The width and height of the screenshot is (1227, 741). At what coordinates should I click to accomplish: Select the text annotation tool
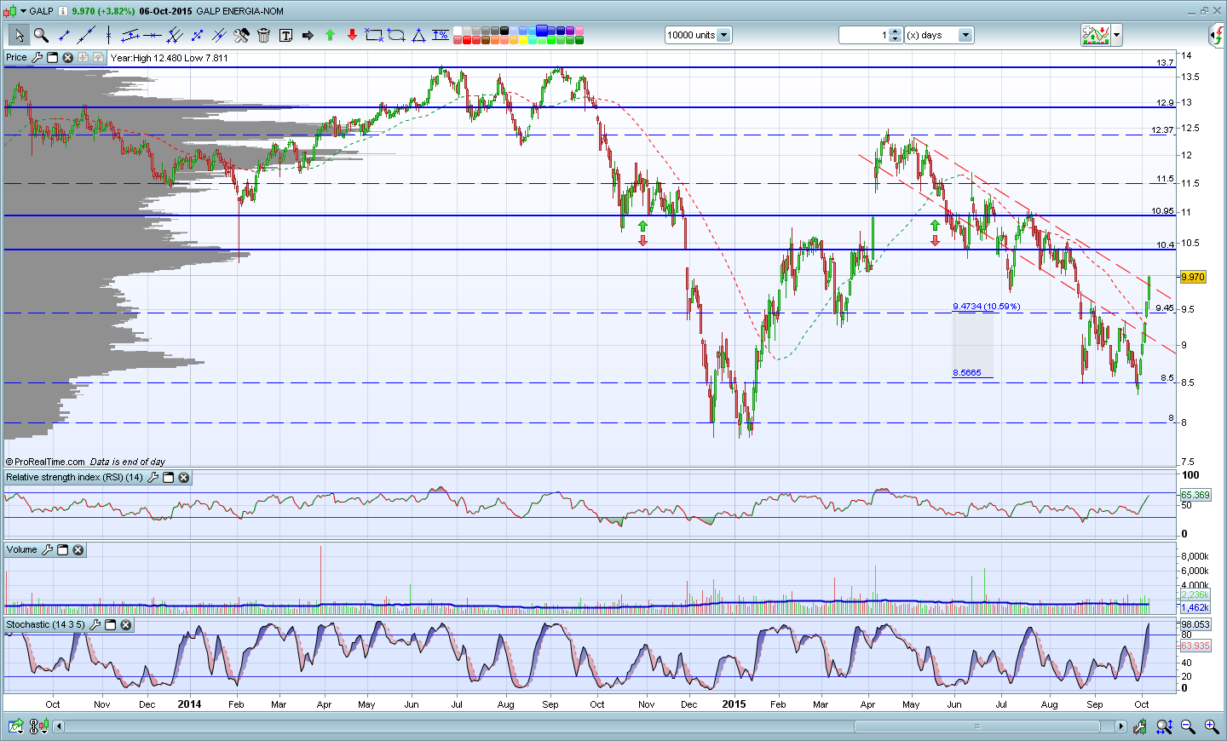click(285, 35)
